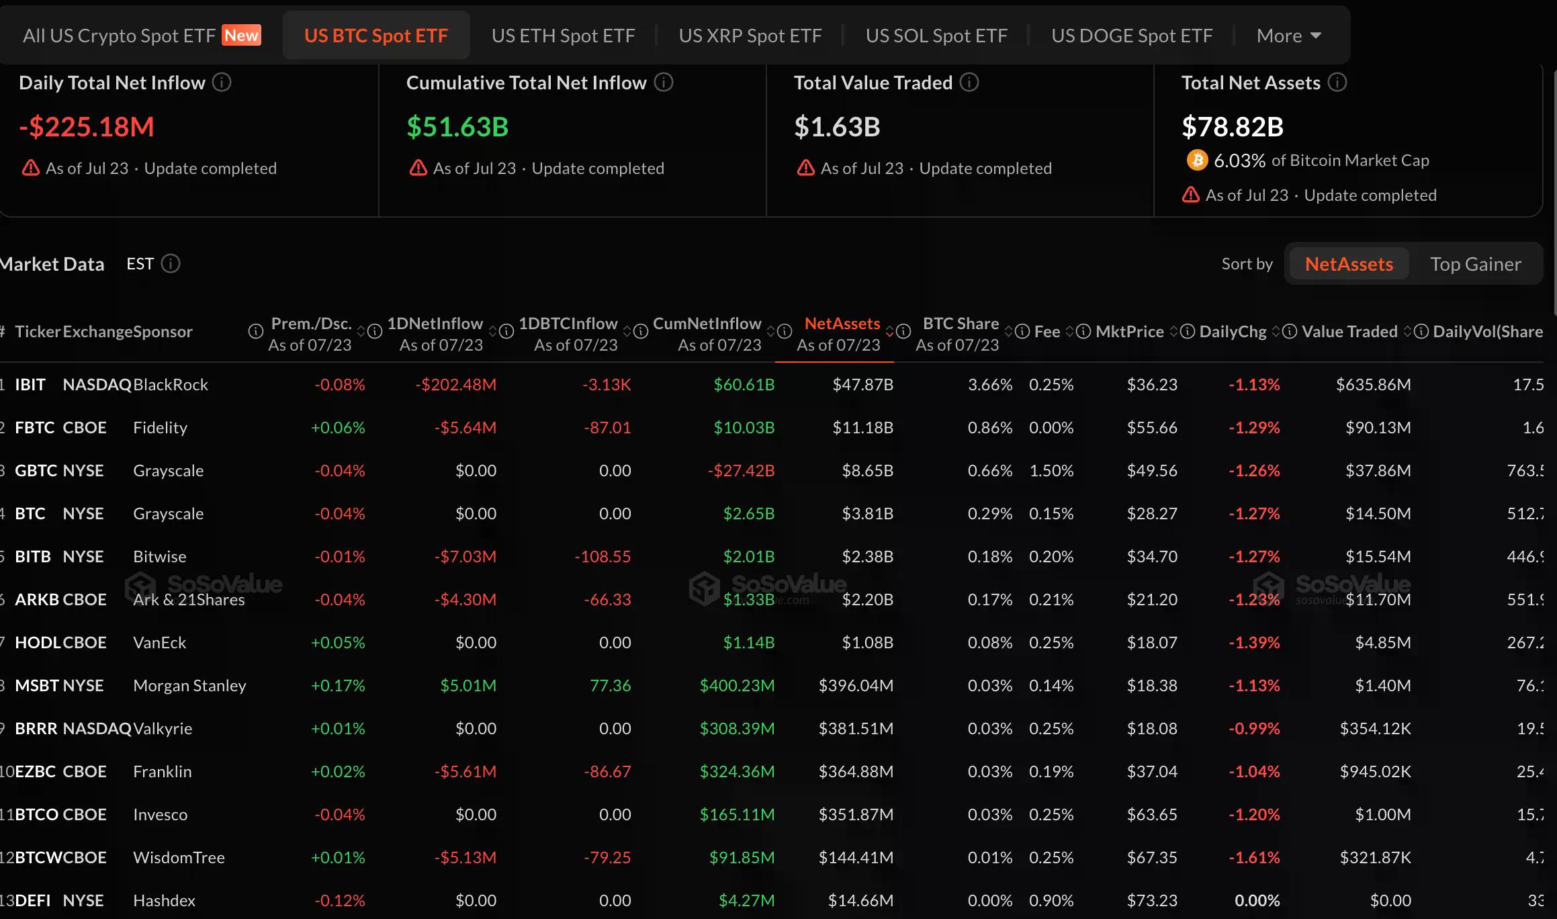Toggle sort arrows on NetAssets column header

click(x=889, y=331)
